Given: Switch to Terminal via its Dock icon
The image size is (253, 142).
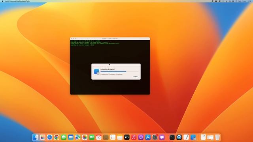Looking at the screenshot, I should [172, 137].
